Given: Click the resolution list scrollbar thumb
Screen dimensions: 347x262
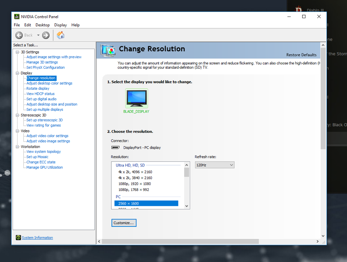Looking at the screenshot, I should click(186, 173).
